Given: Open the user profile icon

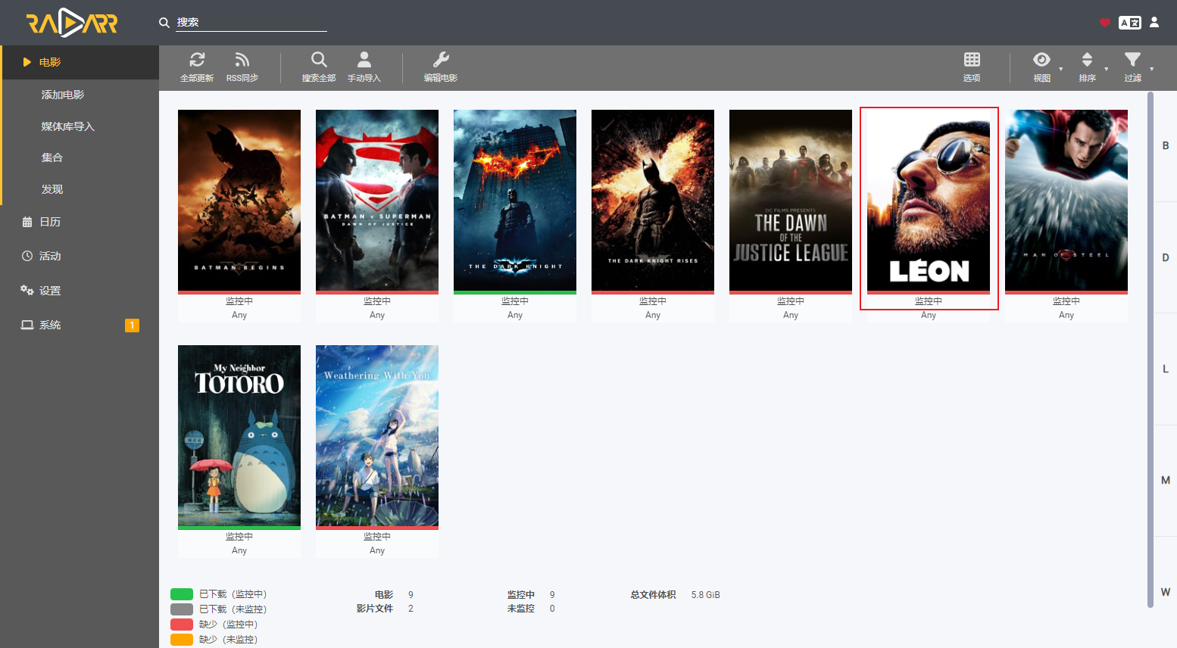Looking at the screenshot, I should coord(1154,23).
